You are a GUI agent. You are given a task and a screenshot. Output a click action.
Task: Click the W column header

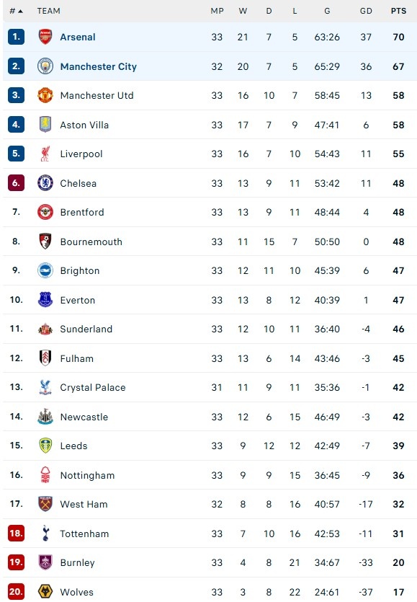click(x=243, y=11)
